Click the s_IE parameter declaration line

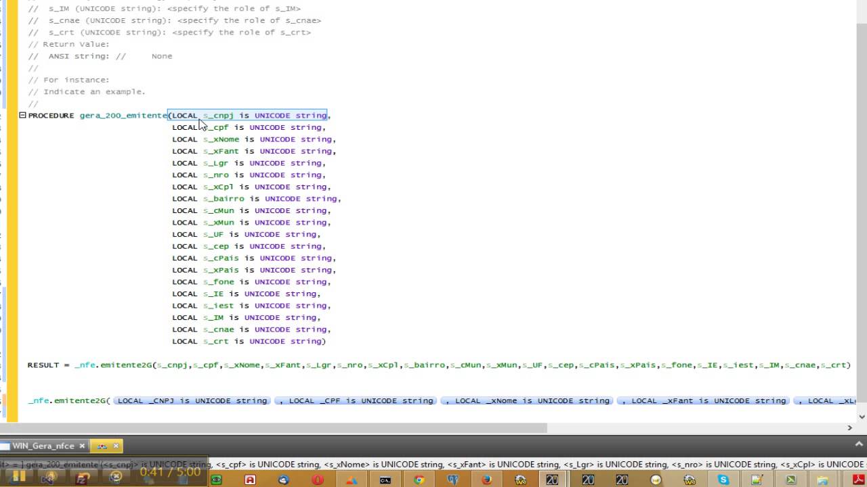pyautogui.click(x=247, y=294)
